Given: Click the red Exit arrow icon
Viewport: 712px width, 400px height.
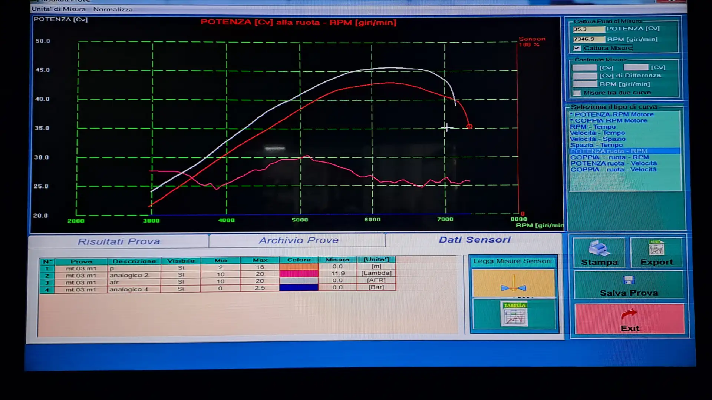Looking at the screenshot, I should point(629,314).
